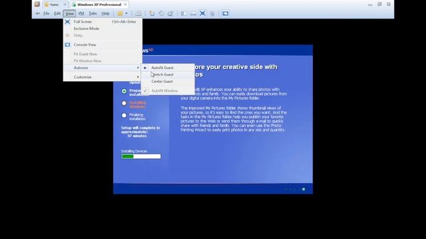The height and width of the screenshot is (239, 426).
Task: Click the Installing Devices progress bar
Action: pos(141,157)
